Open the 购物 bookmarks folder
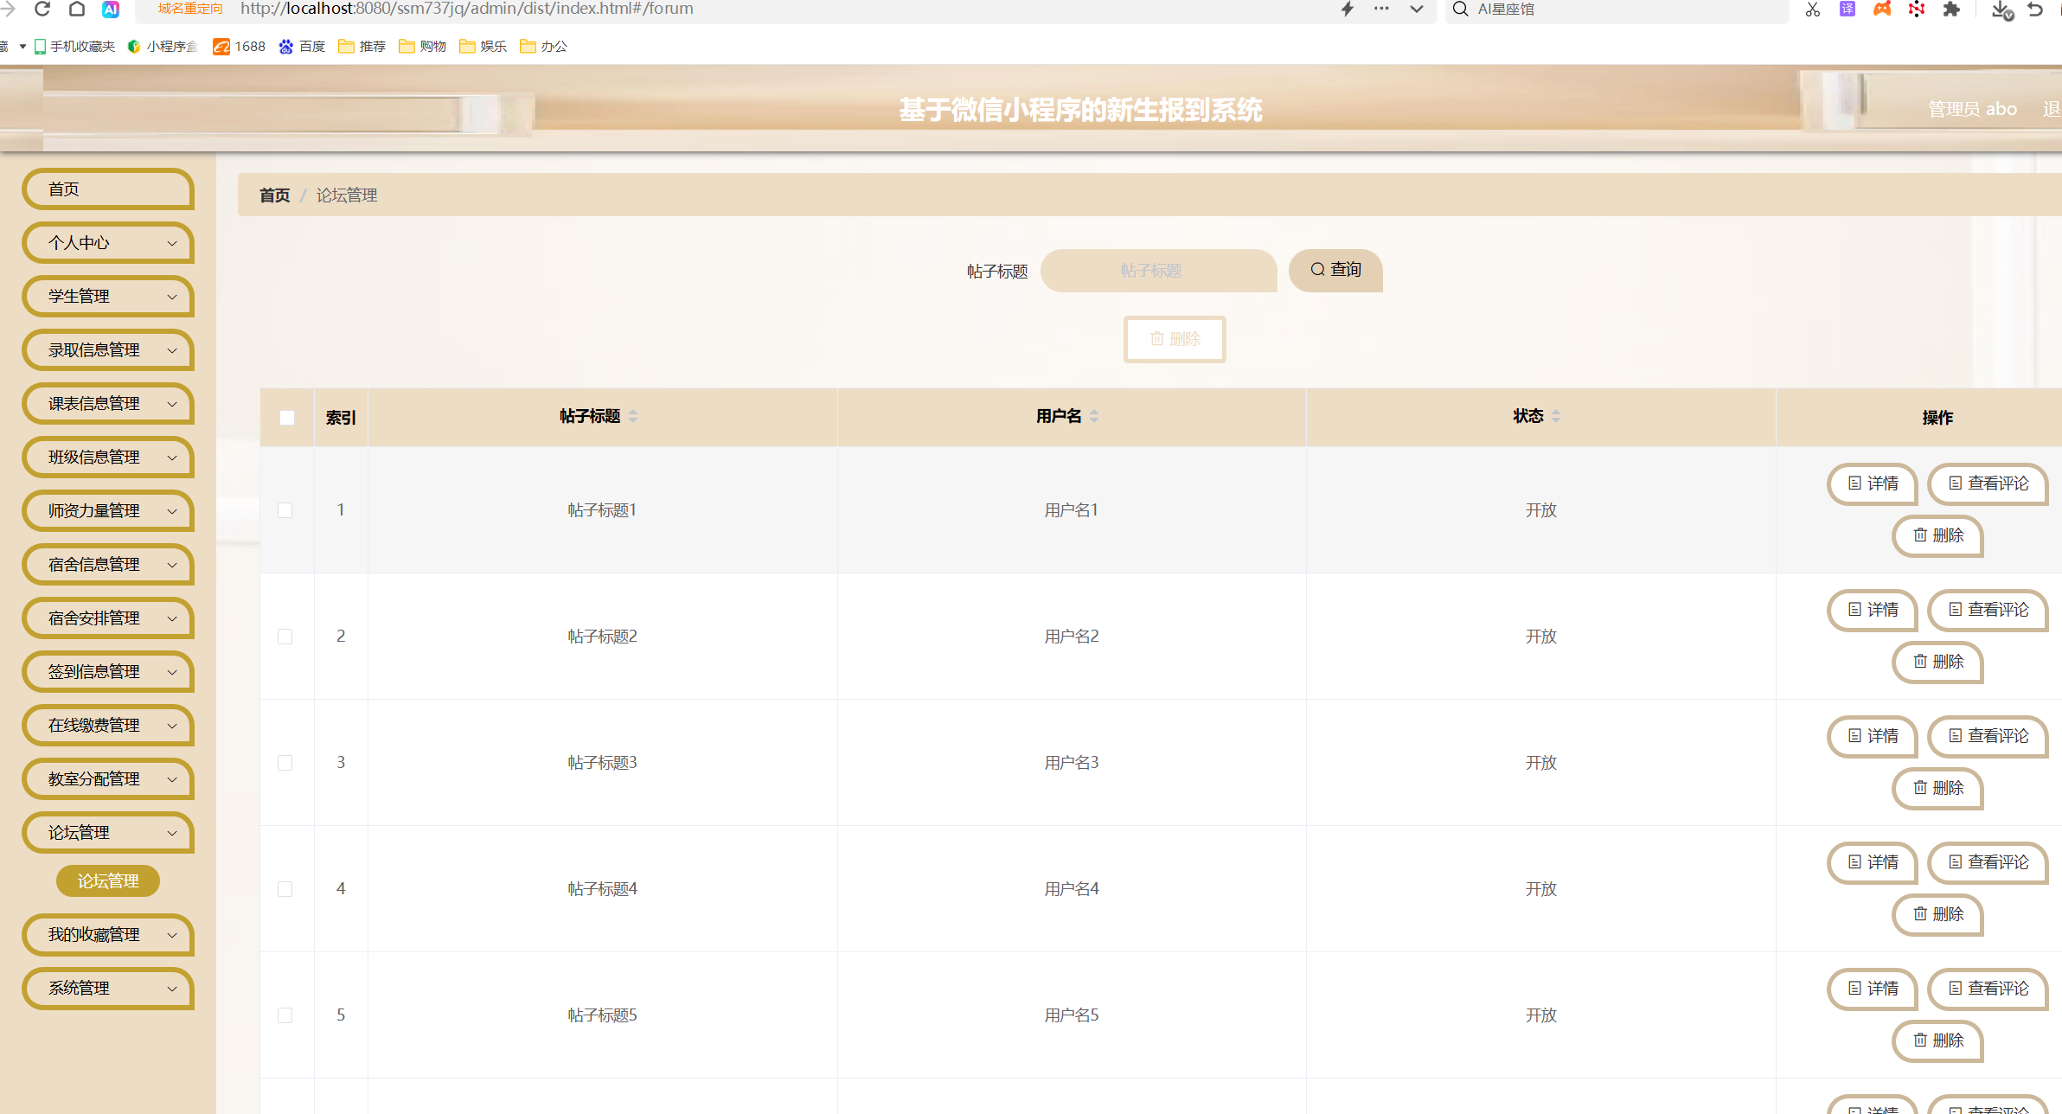This screenshot has width=2062, height=1114. click(x=422, y=46)
